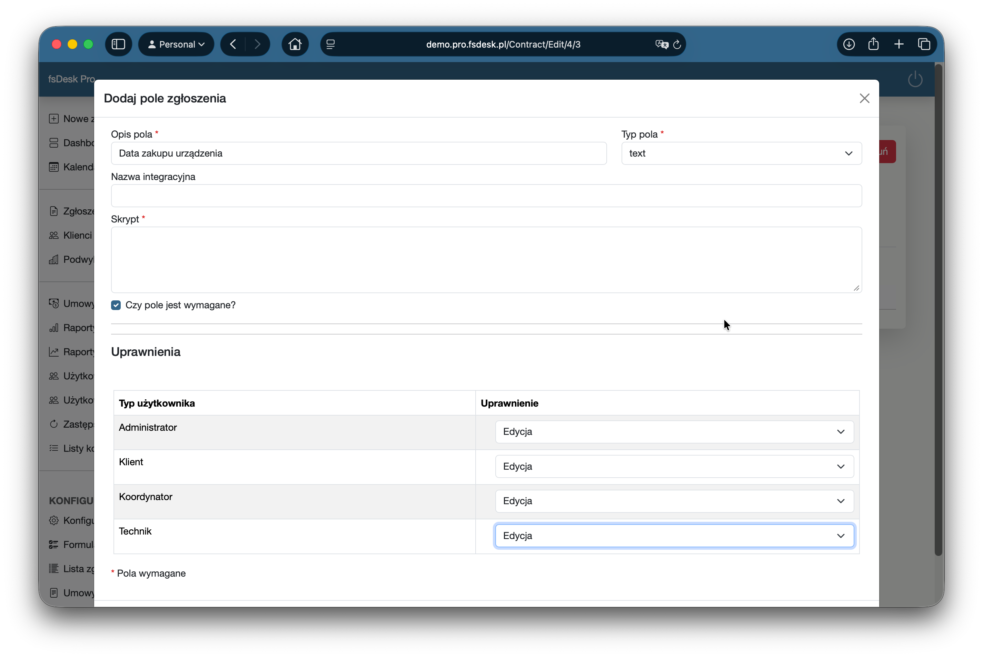Open a new tab with plus icon
The width and height of the screenshot is (983, 658).
898,44
